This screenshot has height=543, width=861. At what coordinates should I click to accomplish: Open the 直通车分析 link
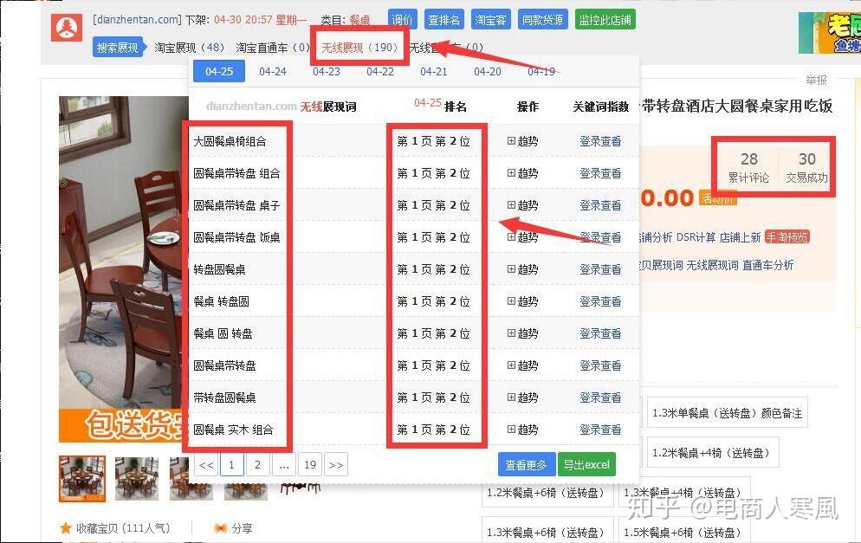pos(768,265)
